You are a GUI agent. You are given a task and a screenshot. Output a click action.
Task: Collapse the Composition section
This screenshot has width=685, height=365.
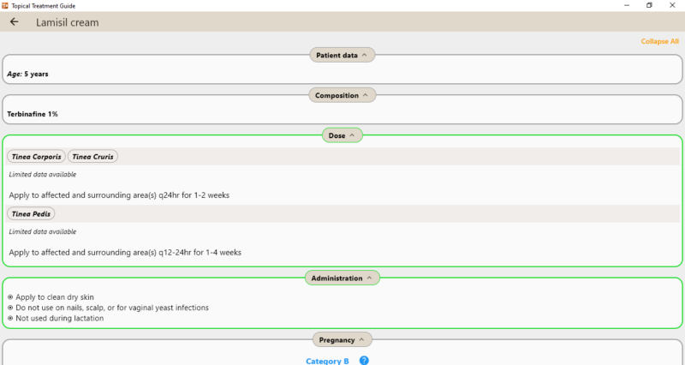click(x=342, y=95)
